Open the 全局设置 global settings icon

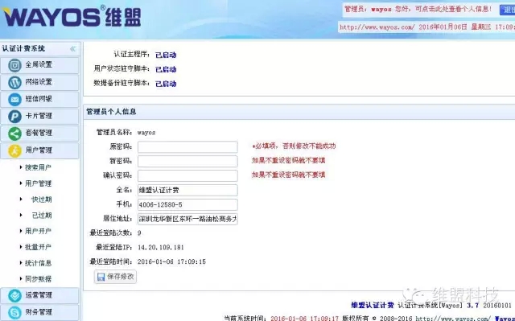(14, 65)
